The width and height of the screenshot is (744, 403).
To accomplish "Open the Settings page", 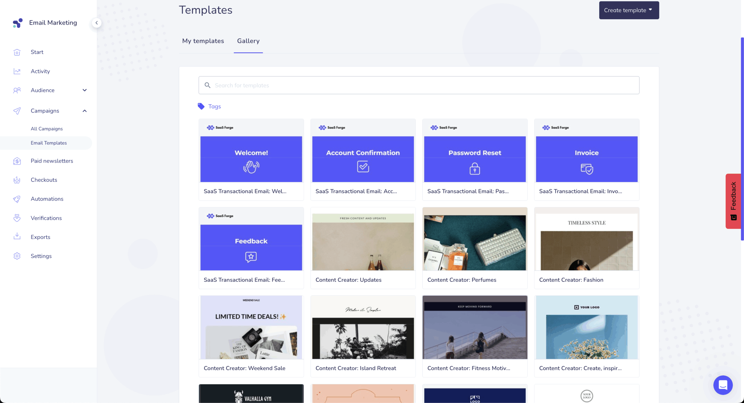I will point(41,256).
